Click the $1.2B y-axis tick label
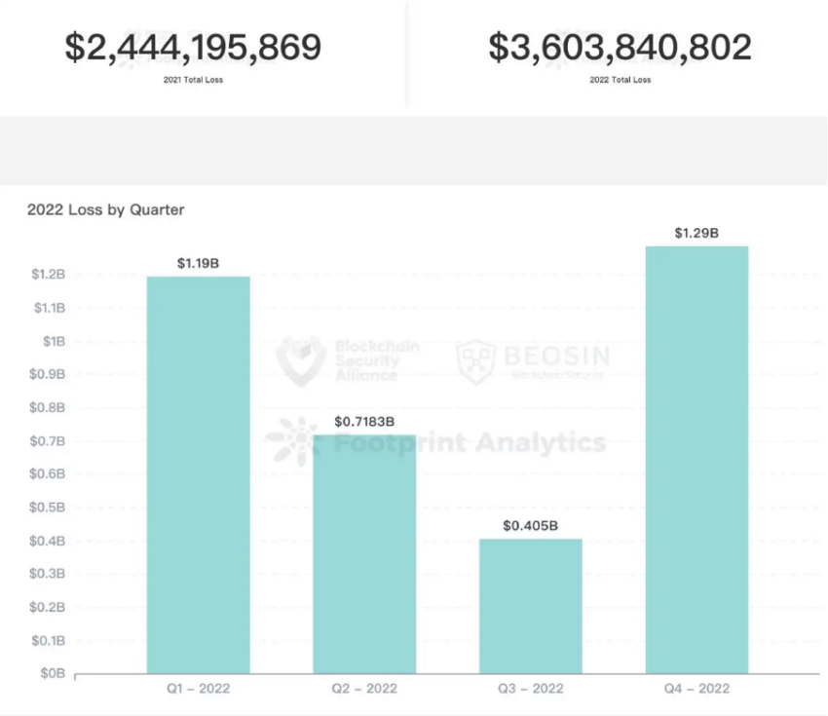The width and height of the screenshot is (828, 716). point(49,274)
